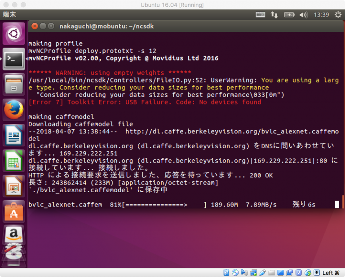Click the VirtualBox optical disc status icon
The image size is (345, 277).
pyautogui.click(x=235, y=273)
